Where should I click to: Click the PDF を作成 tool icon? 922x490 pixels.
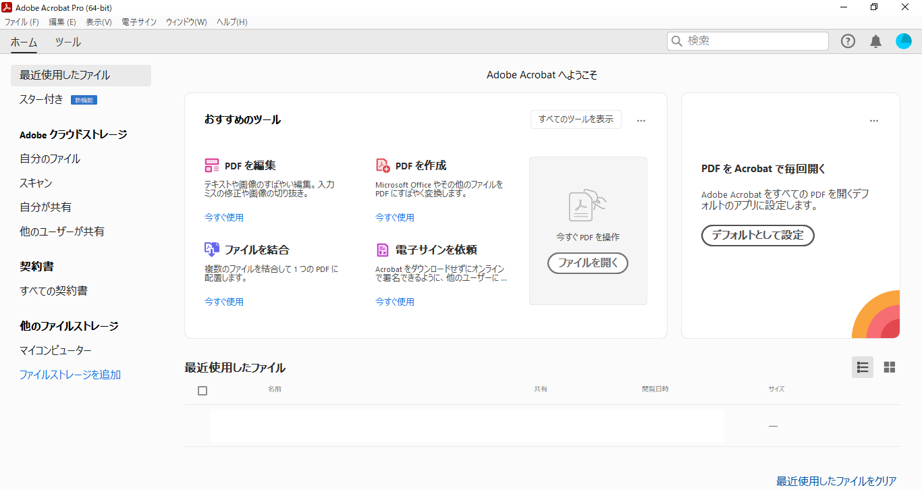[x=383, y=165]
